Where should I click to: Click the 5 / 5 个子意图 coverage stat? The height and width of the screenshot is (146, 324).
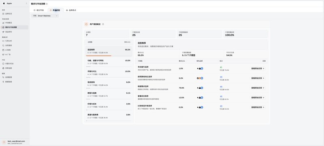[188, 56]
